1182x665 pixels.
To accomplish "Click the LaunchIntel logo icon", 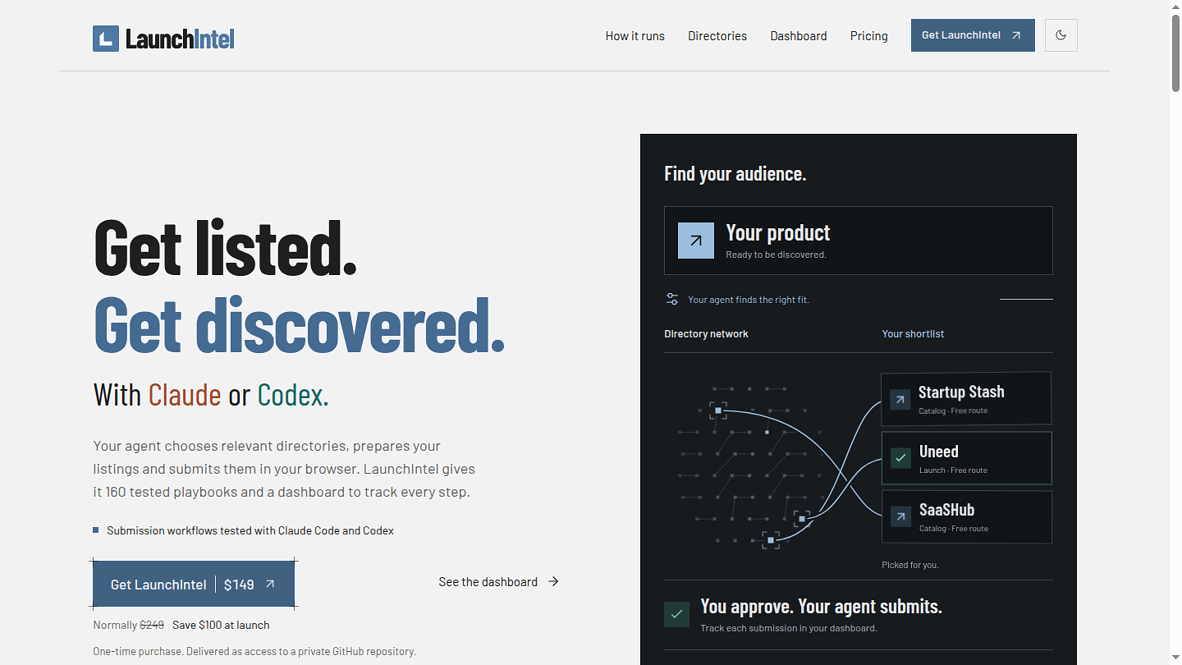I will click(x=106, y=39).
